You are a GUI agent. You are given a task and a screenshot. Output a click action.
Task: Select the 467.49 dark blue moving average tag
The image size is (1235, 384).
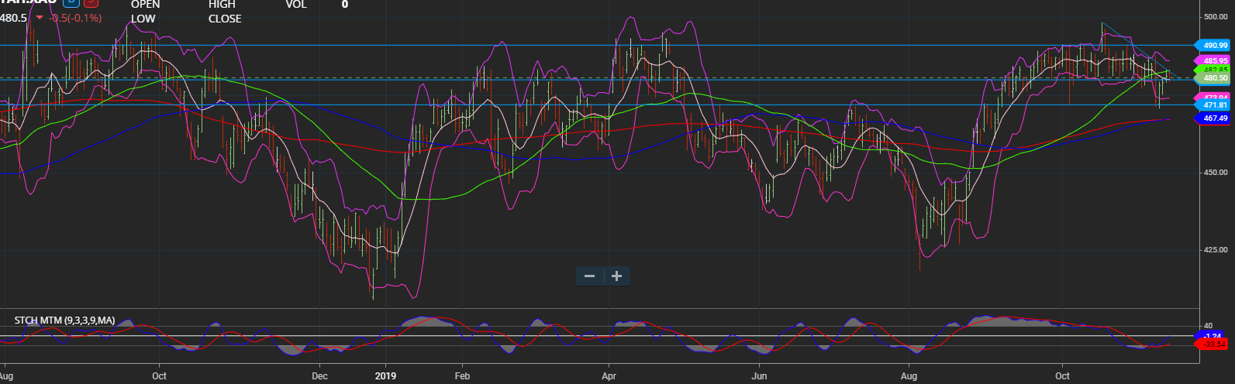pos(1213,118)
